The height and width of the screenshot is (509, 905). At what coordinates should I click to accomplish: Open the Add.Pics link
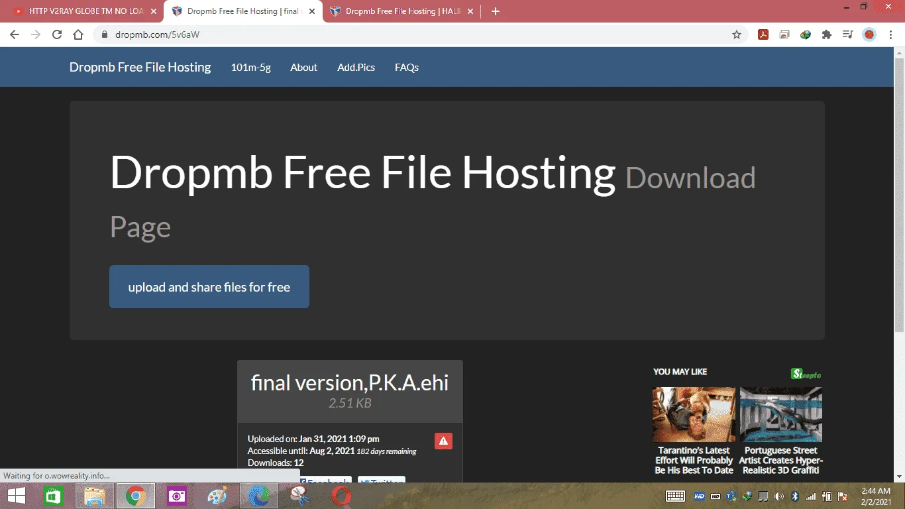pos(356,67)
